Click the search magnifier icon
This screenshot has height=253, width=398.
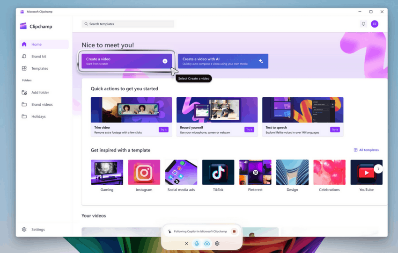[x=86, y=24]
